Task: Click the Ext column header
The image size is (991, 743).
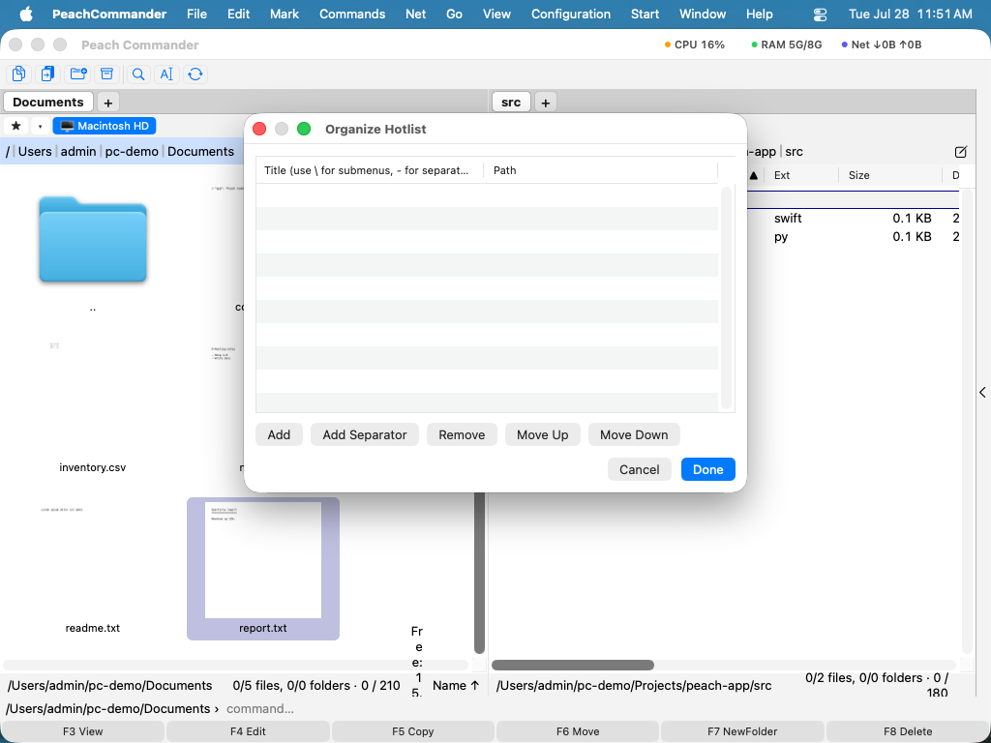Action: tap(800, 176)
